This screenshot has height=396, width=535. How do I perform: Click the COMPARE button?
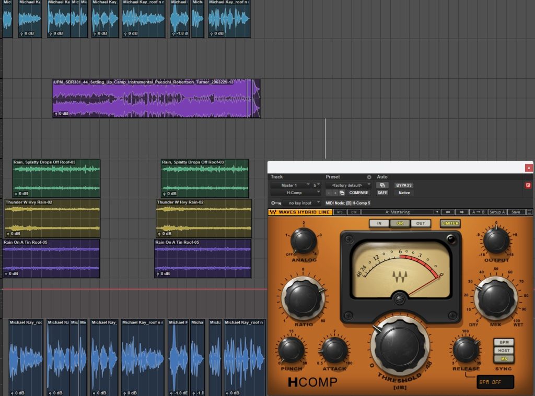[x=358, y=193]
